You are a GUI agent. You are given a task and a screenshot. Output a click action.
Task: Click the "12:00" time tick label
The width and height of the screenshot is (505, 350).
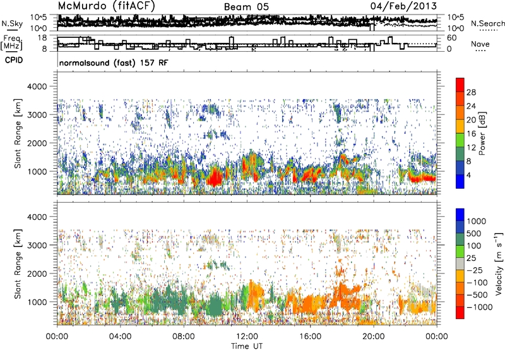247,337
